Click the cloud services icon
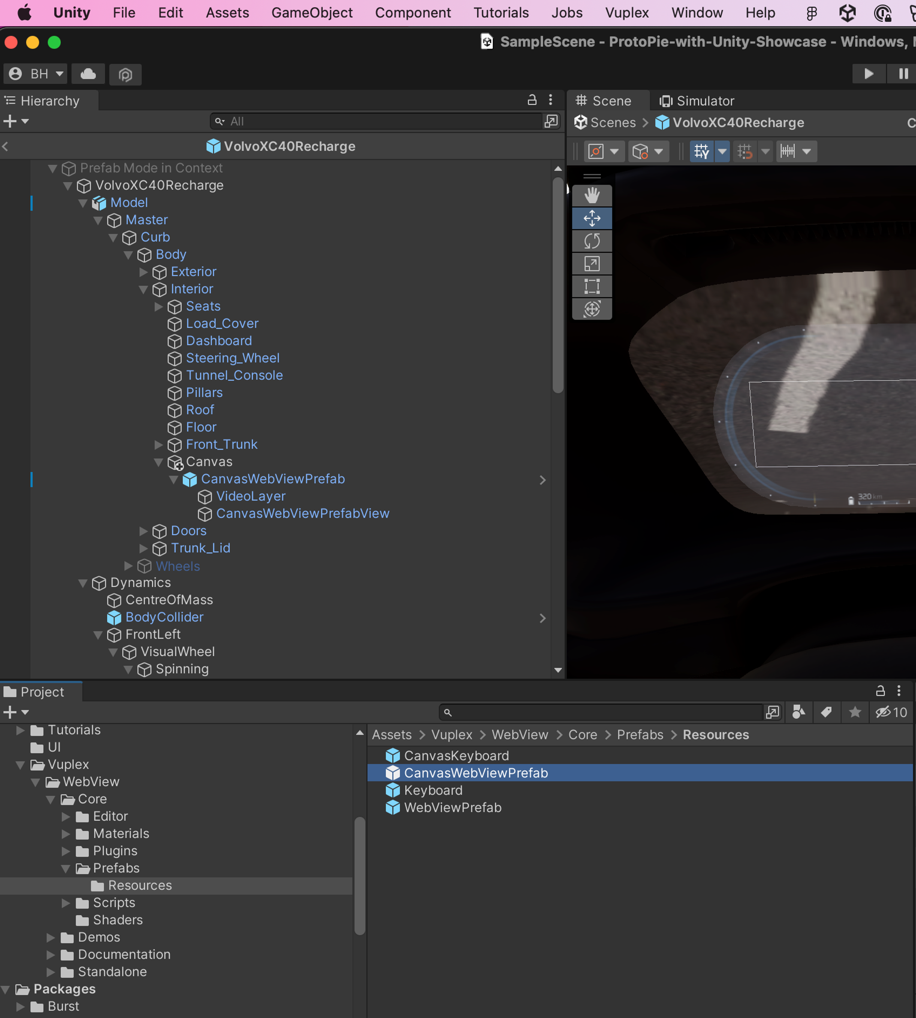Image resolution: width=916 pixels, height=1018 pixels. click(88, 74)
